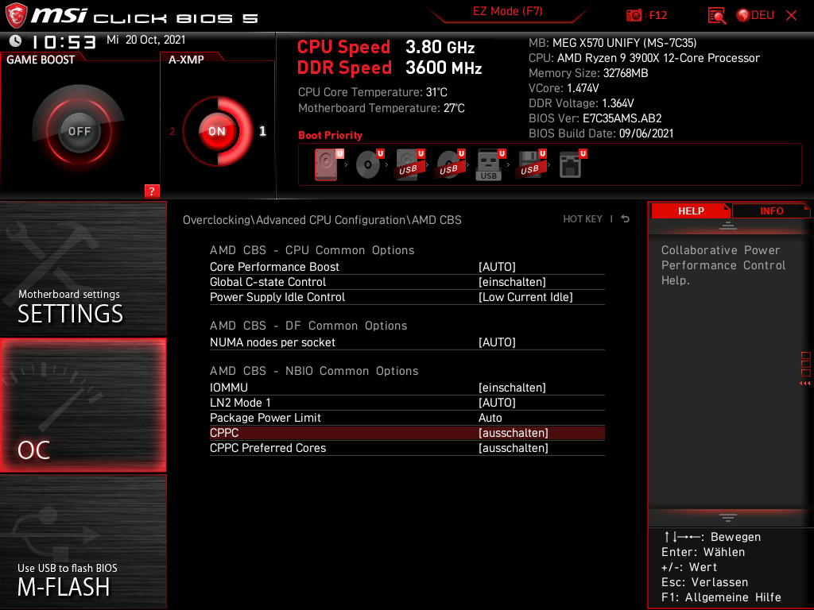Select the Package Power Limit row label
The width and height of the screenshot is (814, 610).
[266, 418]
